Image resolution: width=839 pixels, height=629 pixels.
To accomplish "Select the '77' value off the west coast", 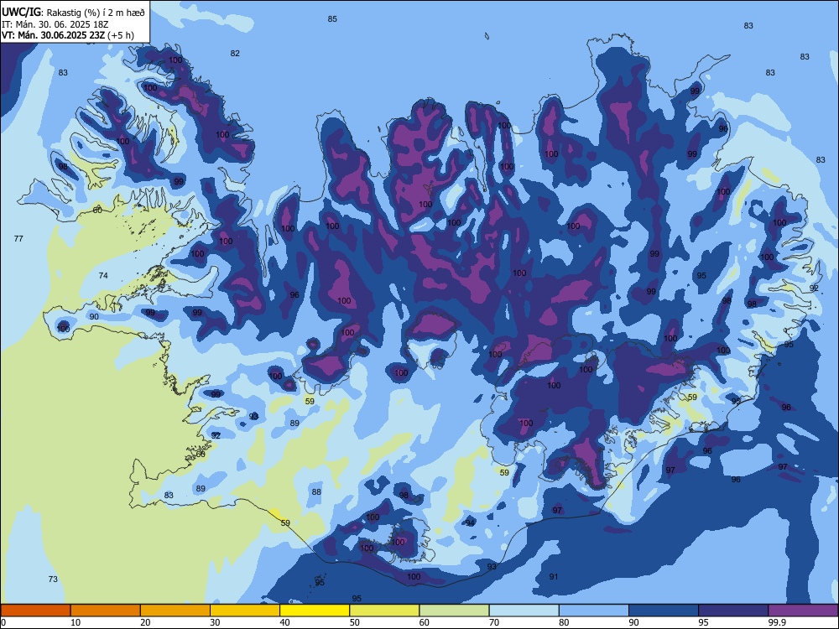I will 18,238.
